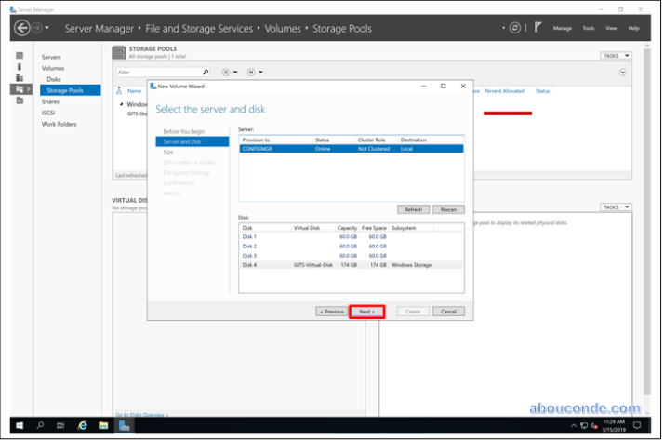664x440 pixels.
Task: Collapse the Windows Storage group in the list
Action: 120,104
